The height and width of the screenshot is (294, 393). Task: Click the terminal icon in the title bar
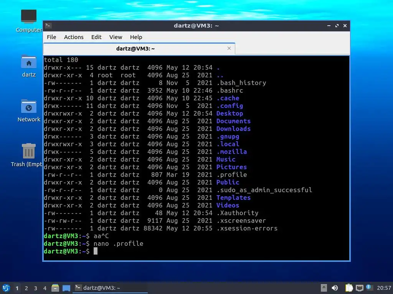tap(48, 26)
